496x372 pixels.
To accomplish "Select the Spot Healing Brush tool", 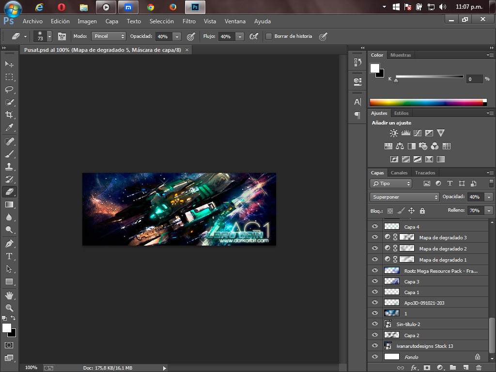I will [x=9, y=141].
